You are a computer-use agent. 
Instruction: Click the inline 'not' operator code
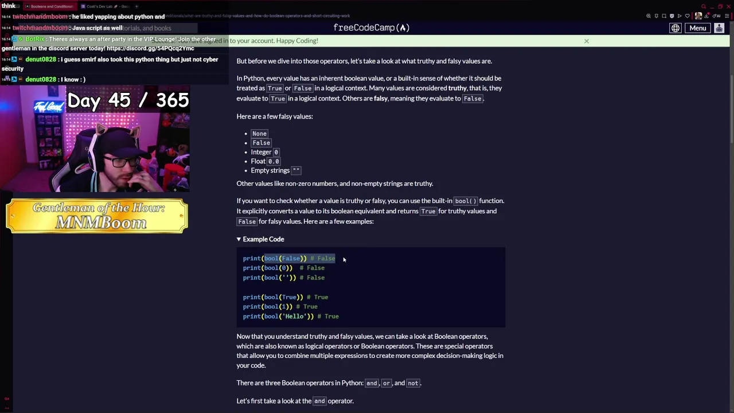pyautogui.click(x=413, y=383)
